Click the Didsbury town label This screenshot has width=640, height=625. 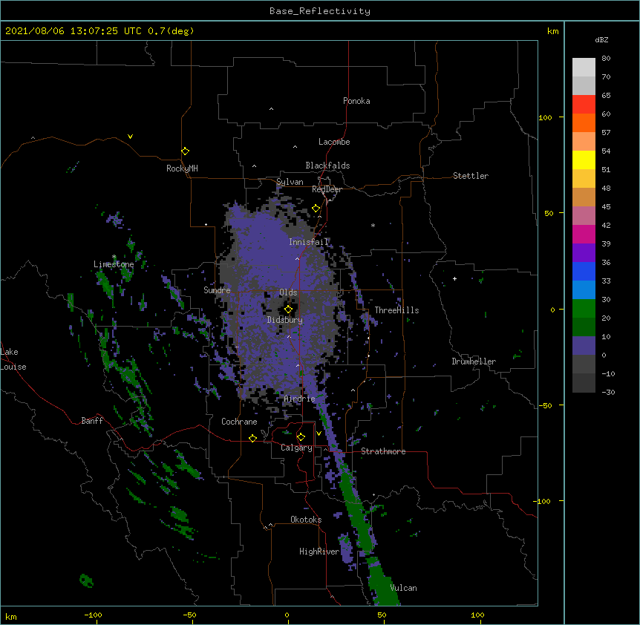click(x=285, y=320)
